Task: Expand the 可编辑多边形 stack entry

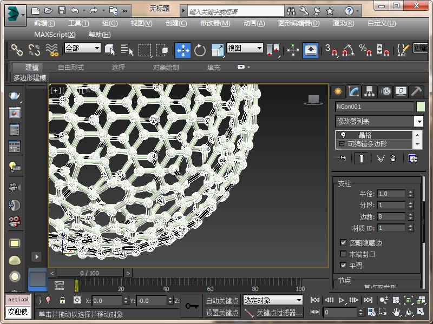Action: coord(342,144)
